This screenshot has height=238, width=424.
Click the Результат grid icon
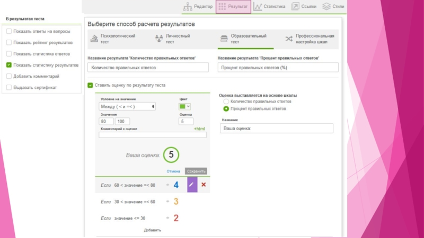point(222,6)
